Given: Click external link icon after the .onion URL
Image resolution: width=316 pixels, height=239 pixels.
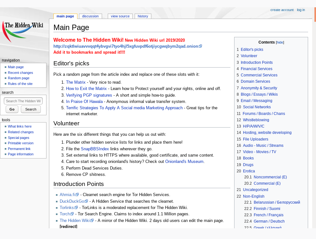Looking at the screenshot, I should pos(200,46).
